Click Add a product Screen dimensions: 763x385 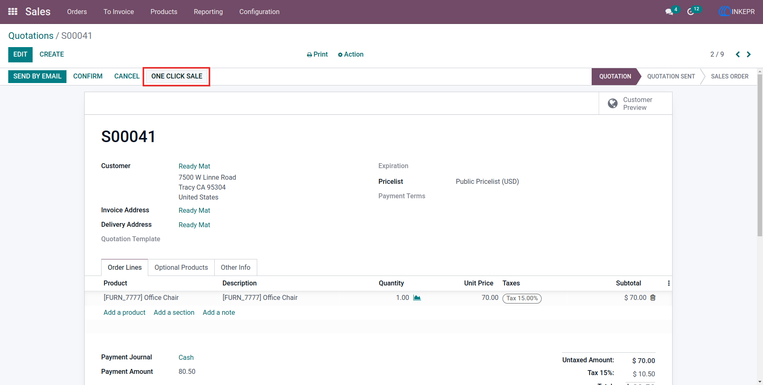click(x=124, y=313)
